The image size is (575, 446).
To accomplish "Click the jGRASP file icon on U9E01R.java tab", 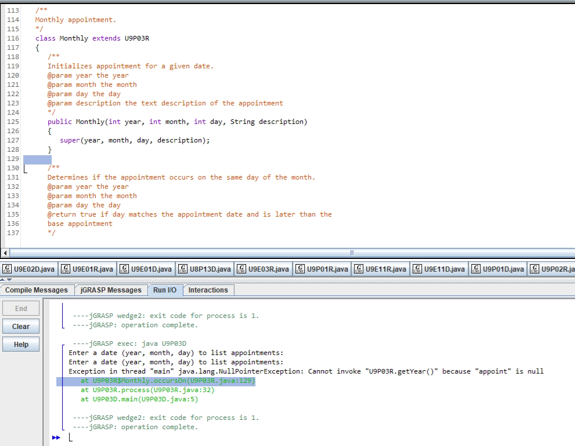I will [66, 269].
